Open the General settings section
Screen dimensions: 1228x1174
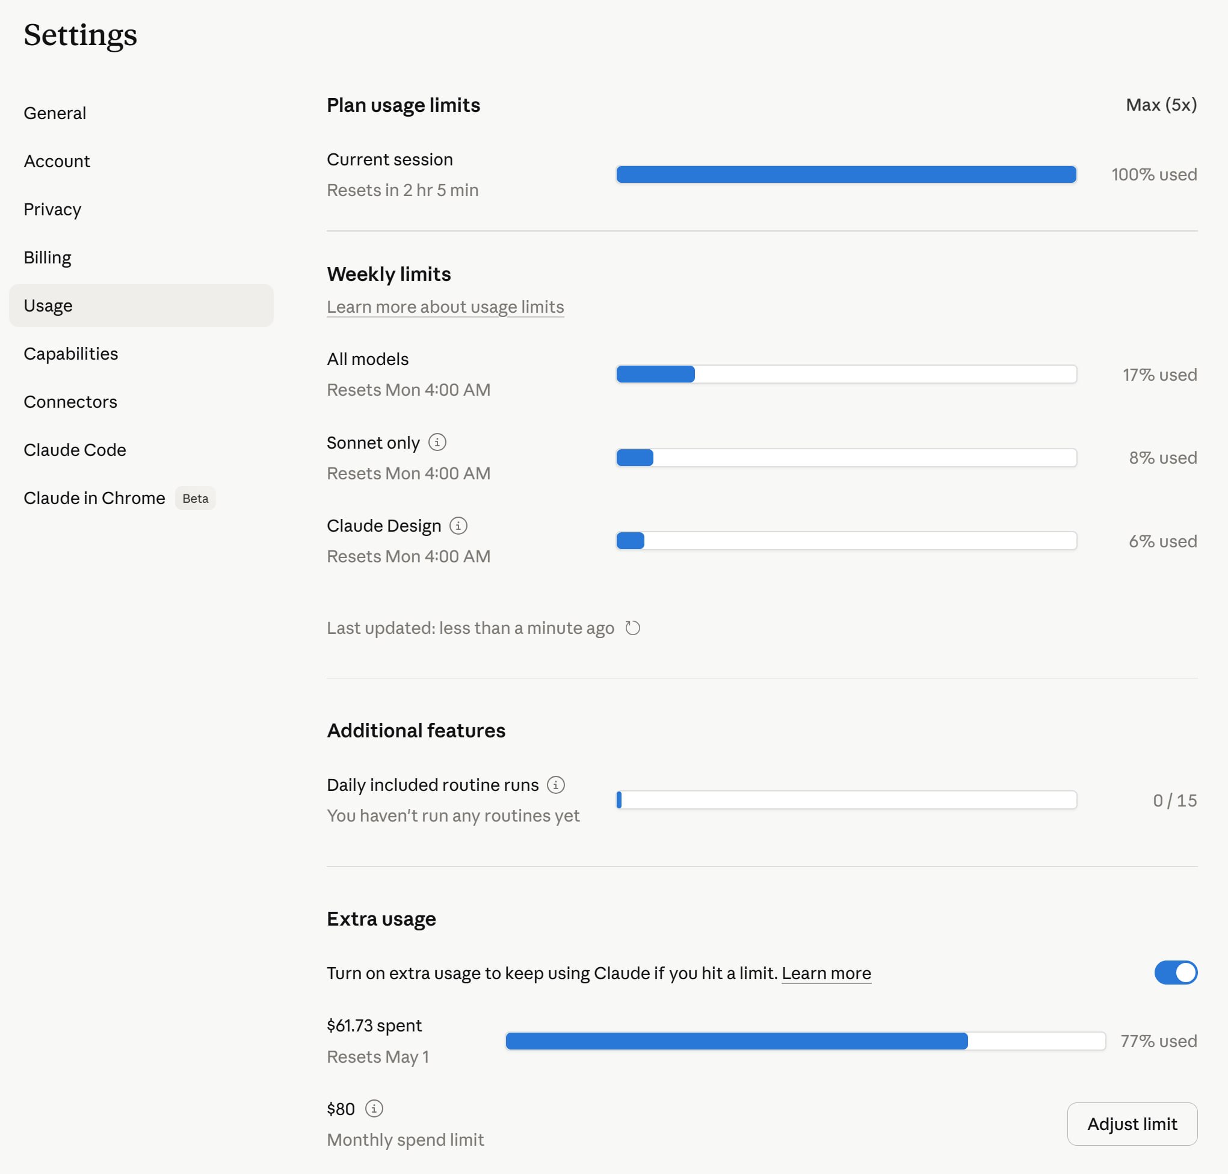(x=55, y=113)
